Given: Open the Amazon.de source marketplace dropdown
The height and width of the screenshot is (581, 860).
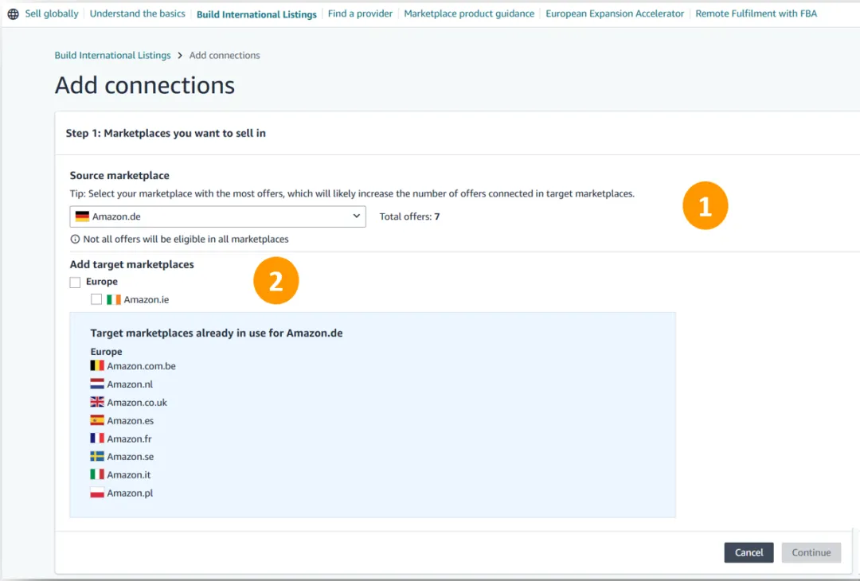Looking at the screenshot, I should click(x=217, y=216).
